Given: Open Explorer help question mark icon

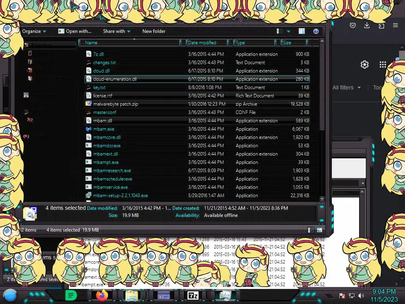Looking at the screenshot, I should (x=316, y=31).
